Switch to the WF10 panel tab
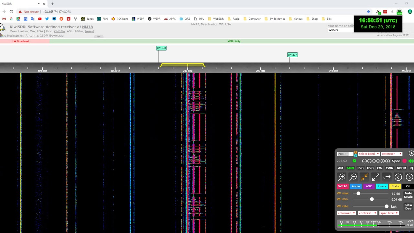Image resolution: width=414 pixels, height=233 pixels. [x=343, y=186]
